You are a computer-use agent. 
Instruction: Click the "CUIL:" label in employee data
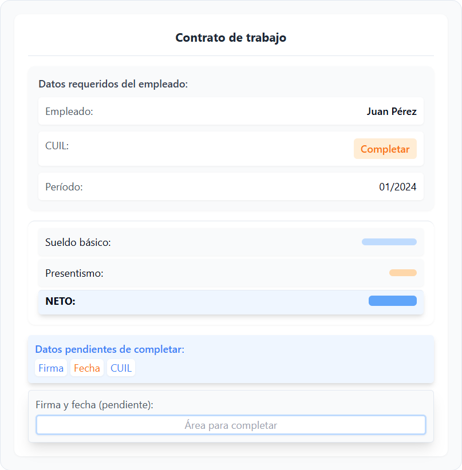click(x=57, y=146)
